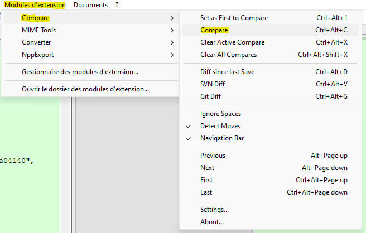
Task: Select the Git Diff option
Action: (x=210, y=96)
